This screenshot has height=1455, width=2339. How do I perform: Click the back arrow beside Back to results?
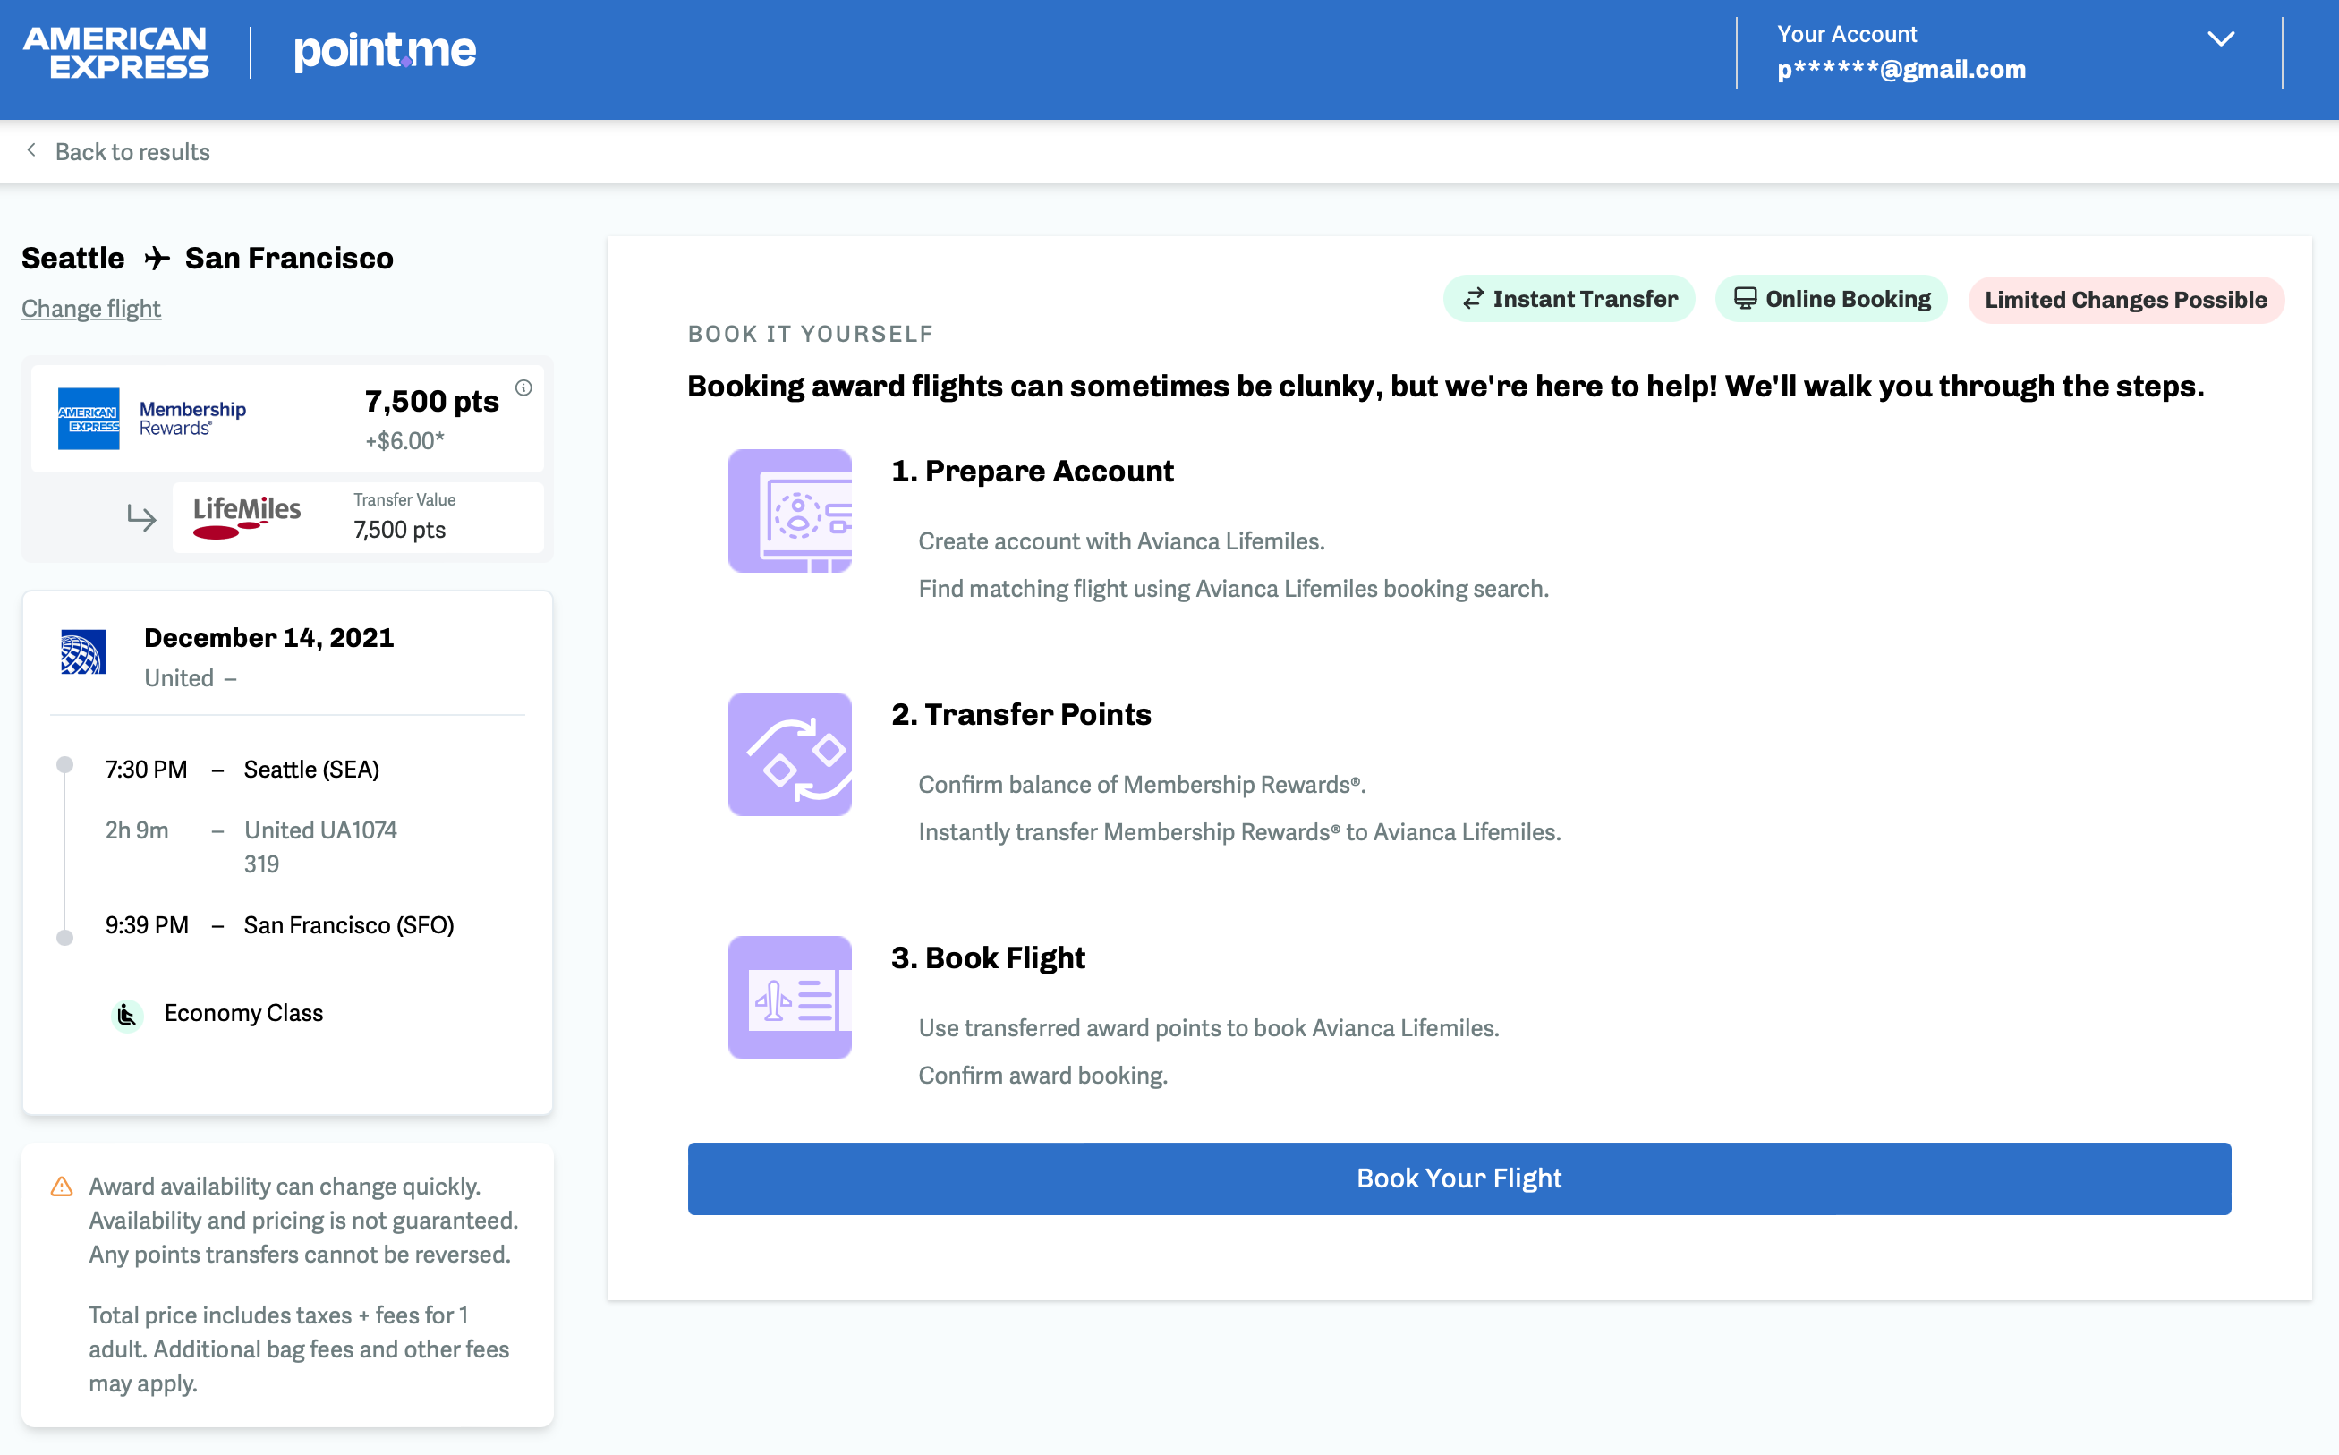pos(31,150)
